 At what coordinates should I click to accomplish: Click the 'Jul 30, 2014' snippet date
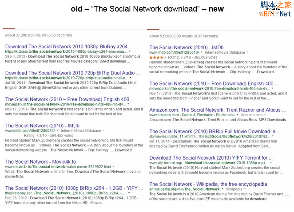[15, 83]
